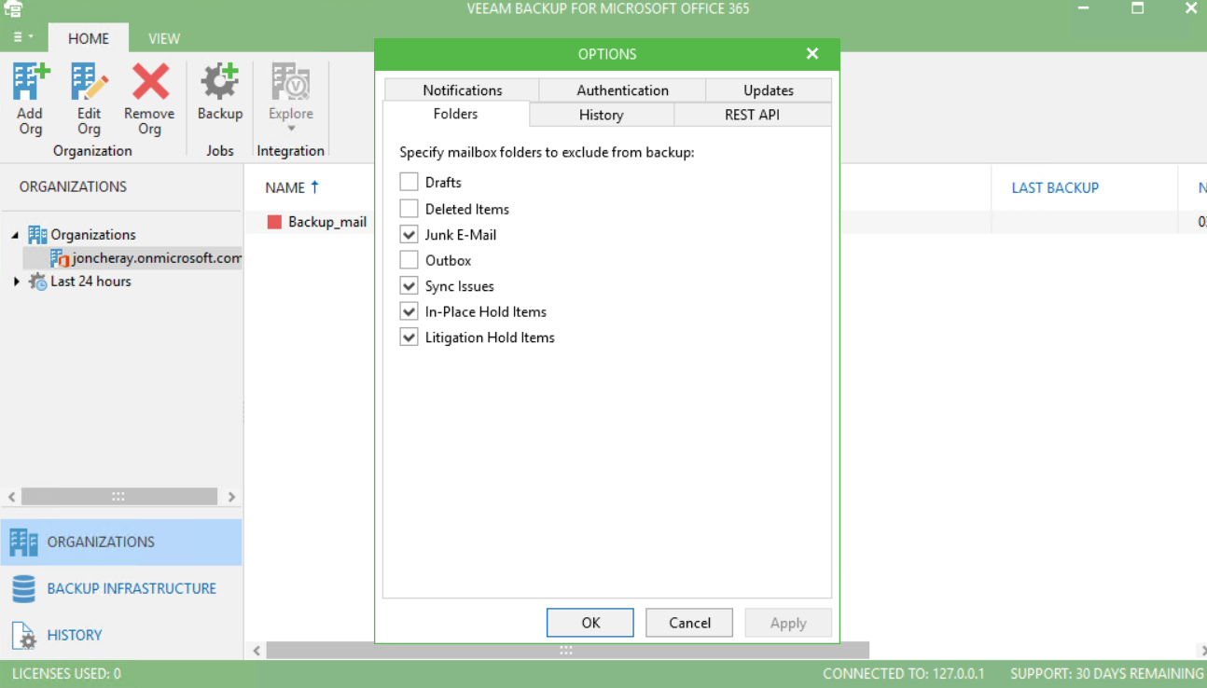
Task: Click the Explore integration icon
Action: [291, 82]
